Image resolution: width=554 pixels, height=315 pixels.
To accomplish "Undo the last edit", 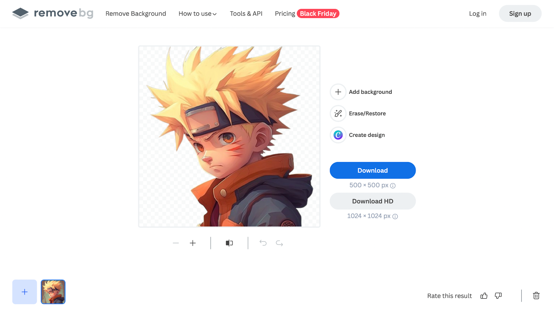I will [263, 243].
